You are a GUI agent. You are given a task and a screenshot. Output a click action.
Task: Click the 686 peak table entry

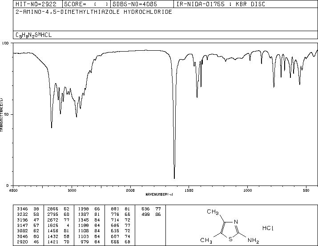121,225
